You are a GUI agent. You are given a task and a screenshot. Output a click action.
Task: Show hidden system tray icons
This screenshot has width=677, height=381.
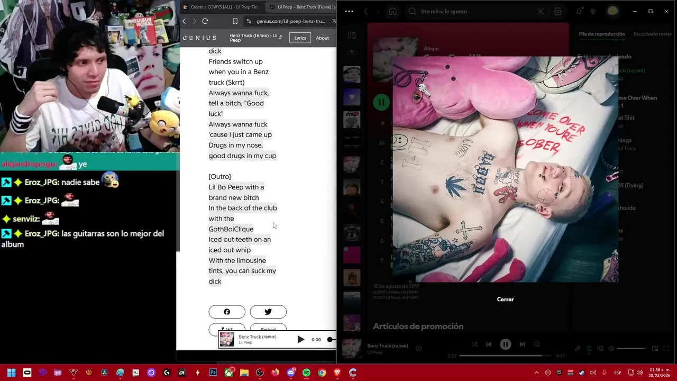536,373
